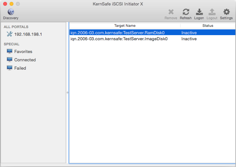Viewport: 236px width, 167px height.
Task: Open Settings via the gear icon
Action: pos(226,12)
